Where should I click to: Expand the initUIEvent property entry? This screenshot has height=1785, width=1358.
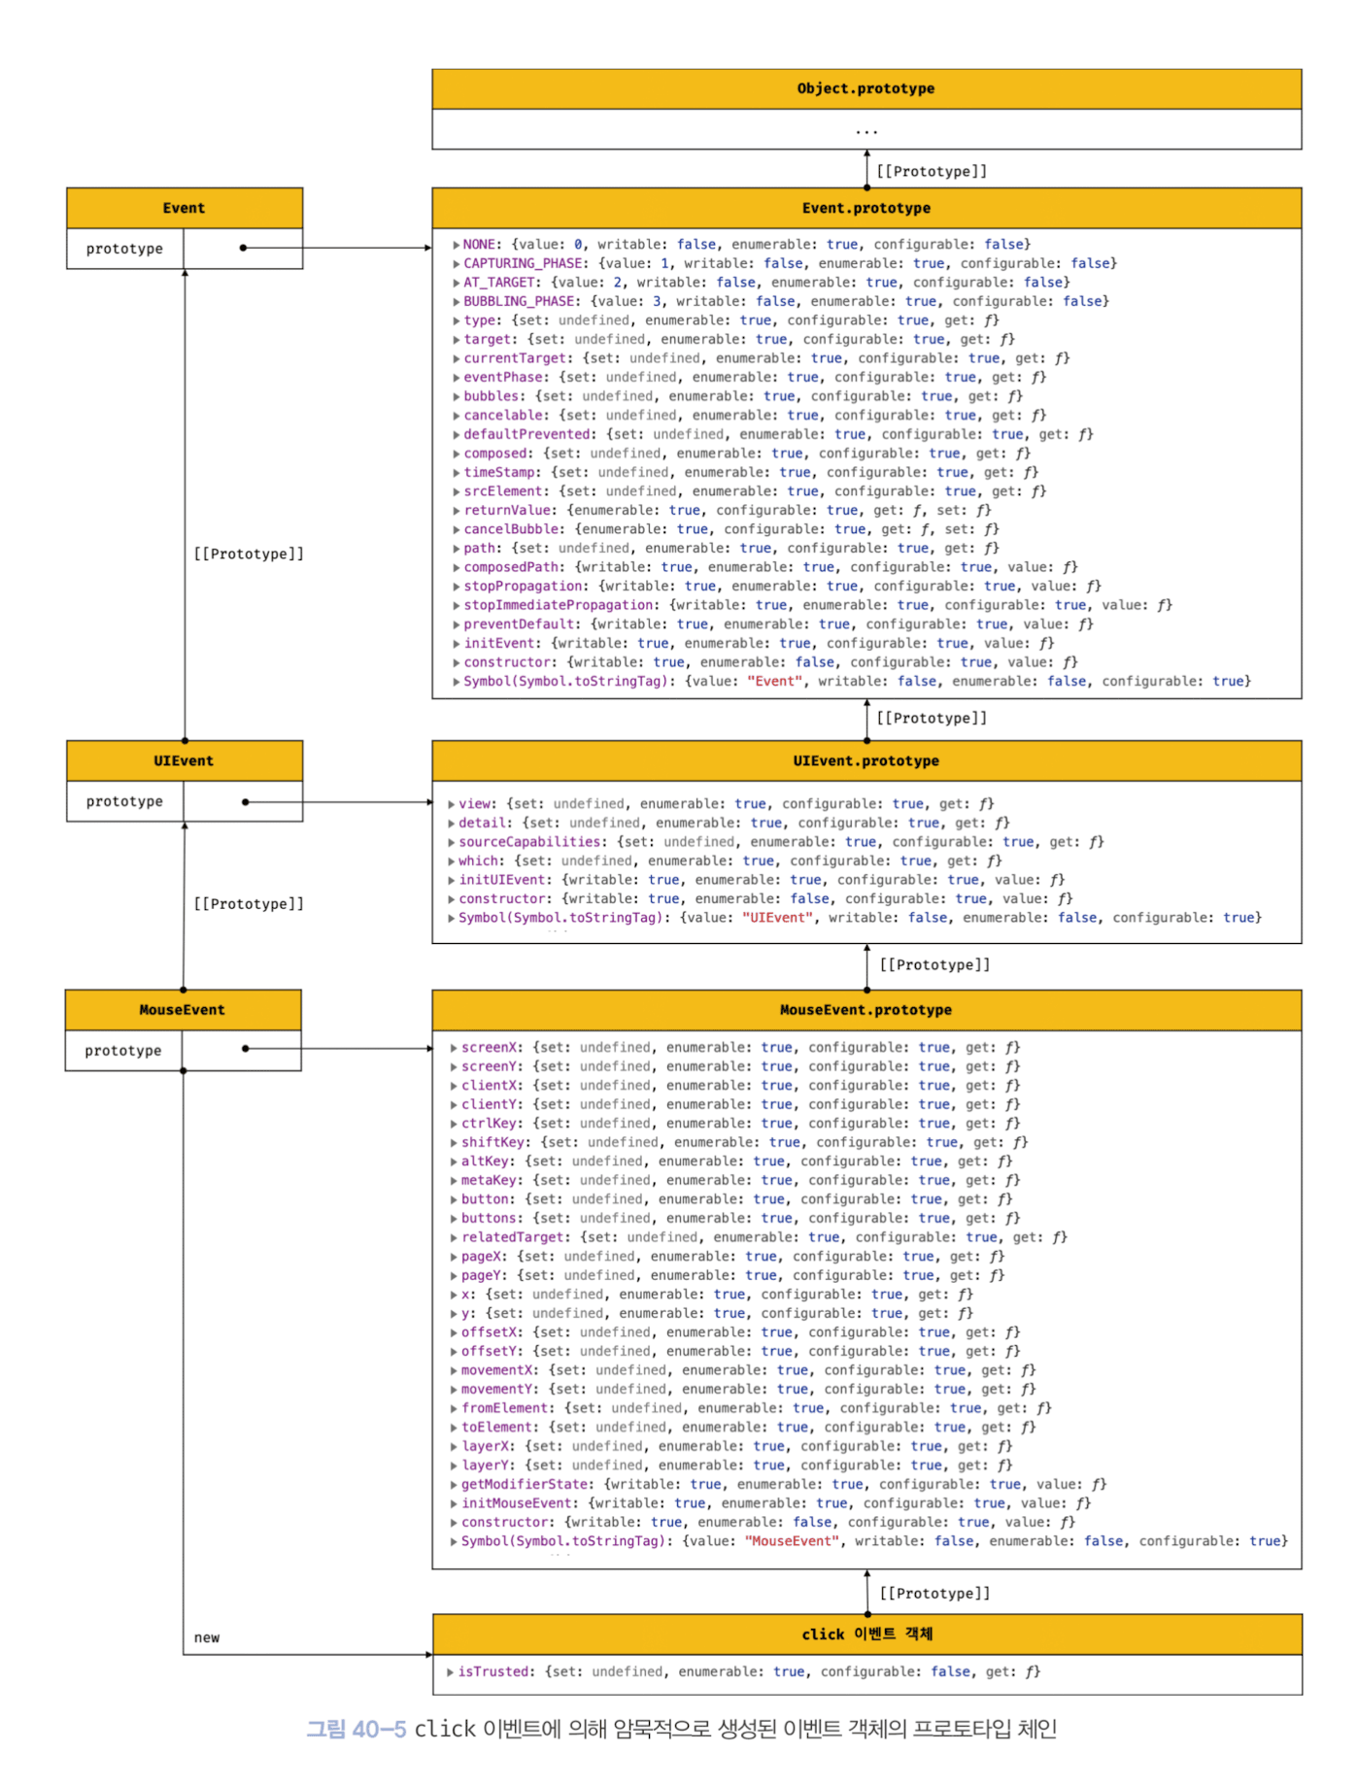point(452,880)
